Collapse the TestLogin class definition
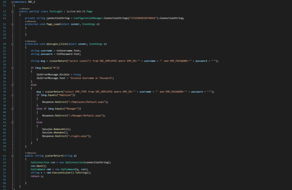Image resolution: width=292 pixels, height=190 pixels. [12, 11]
